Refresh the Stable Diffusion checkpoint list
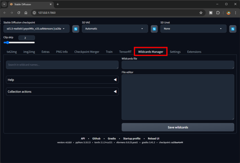Screen dimensions: 240x163 pos(76,29)
